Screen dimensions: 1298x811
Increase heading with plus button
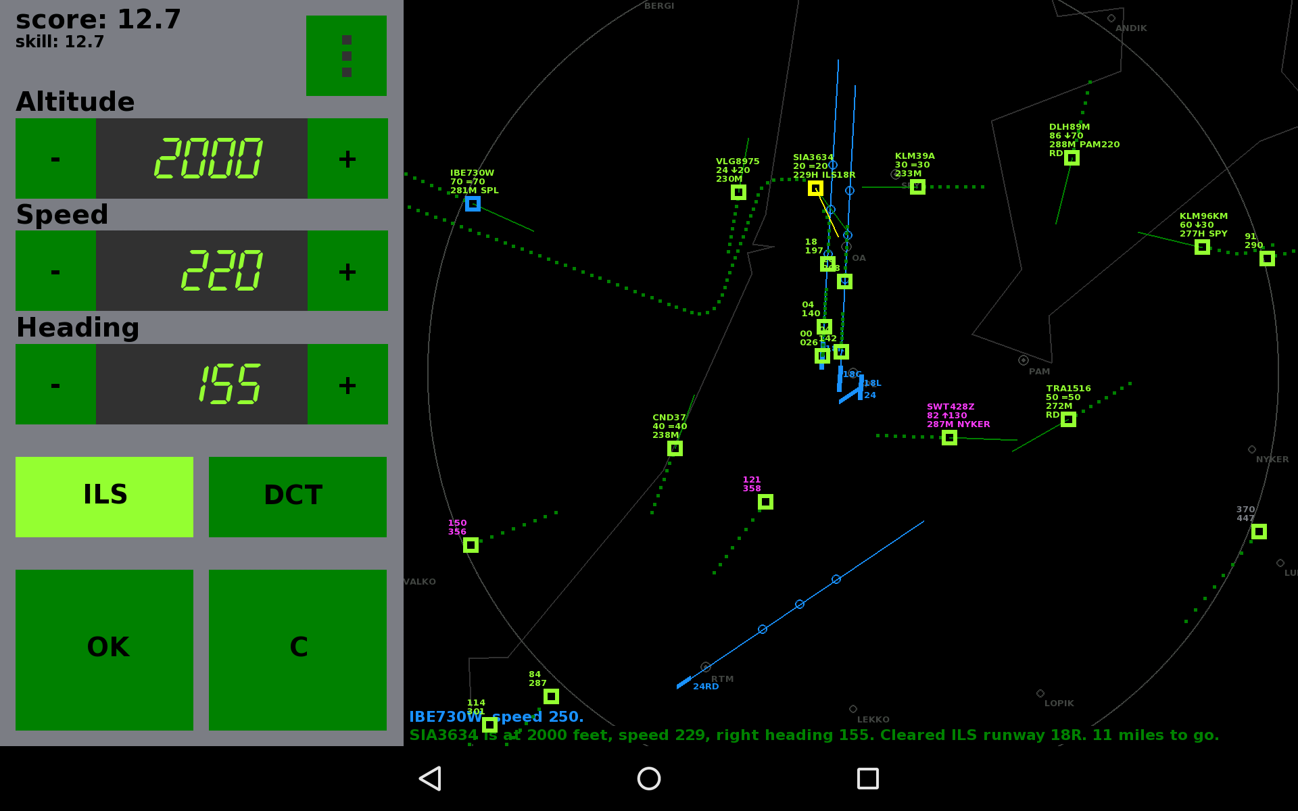tap(347, 384)
